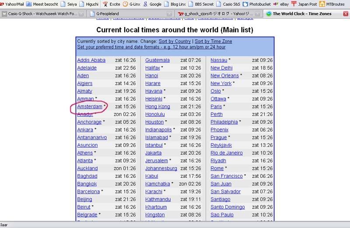Open the Kingston city link
The width and height of the screenshot is (350, 228).
coord(155,215)
